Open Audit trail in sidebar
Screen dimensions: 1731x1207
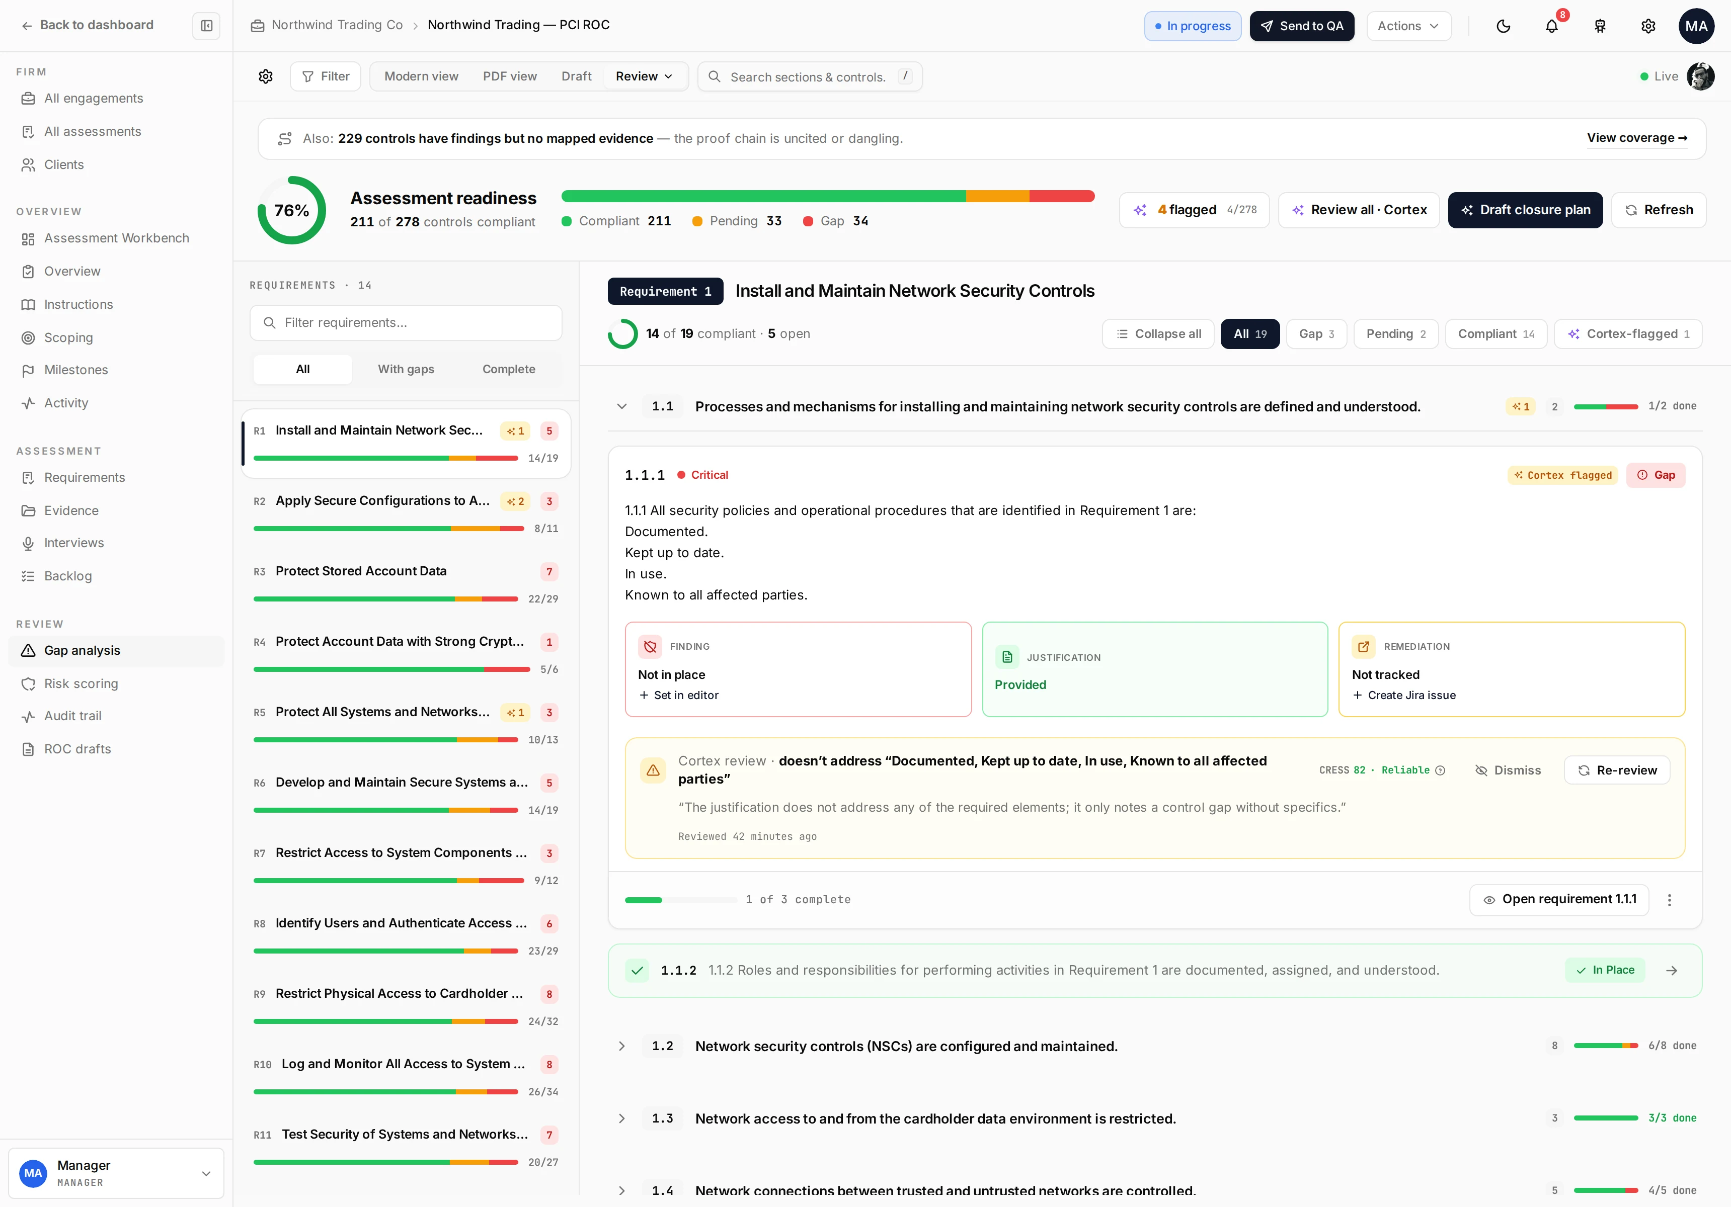[116, 716]
